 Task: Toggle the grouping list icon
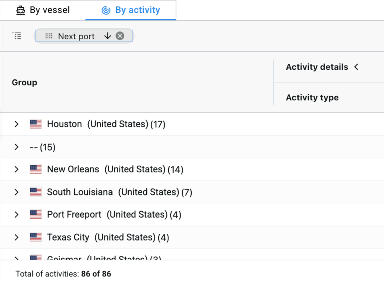[16, 36]
